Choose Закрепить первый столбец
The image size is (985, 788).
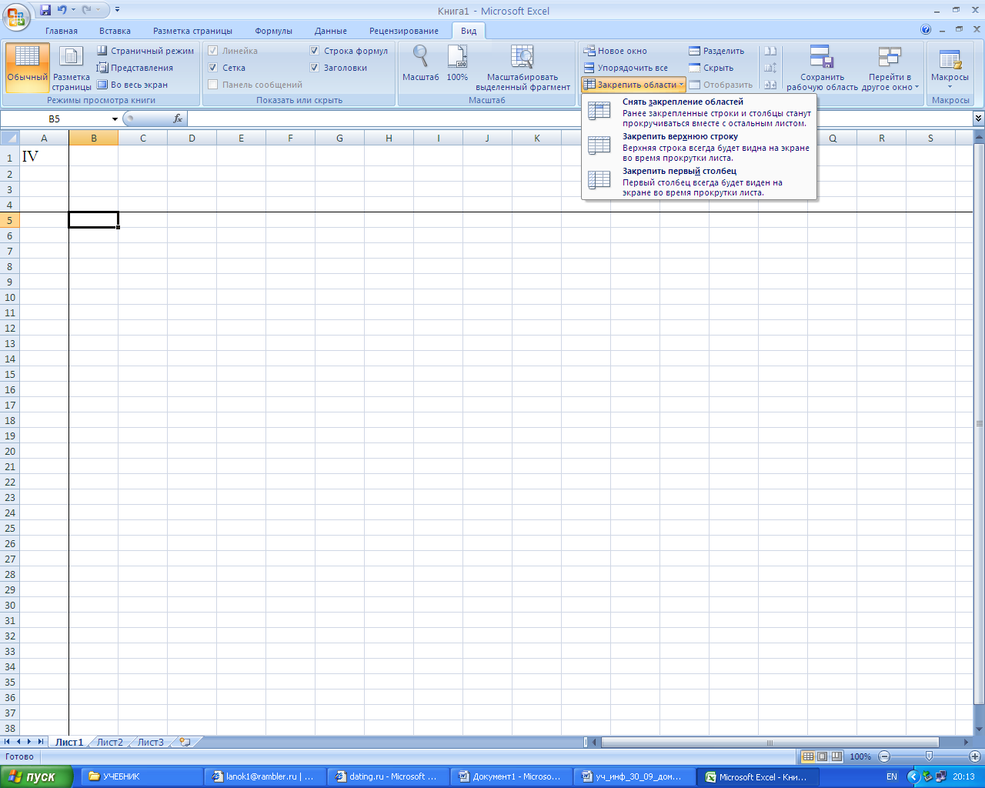click(699, 182)
